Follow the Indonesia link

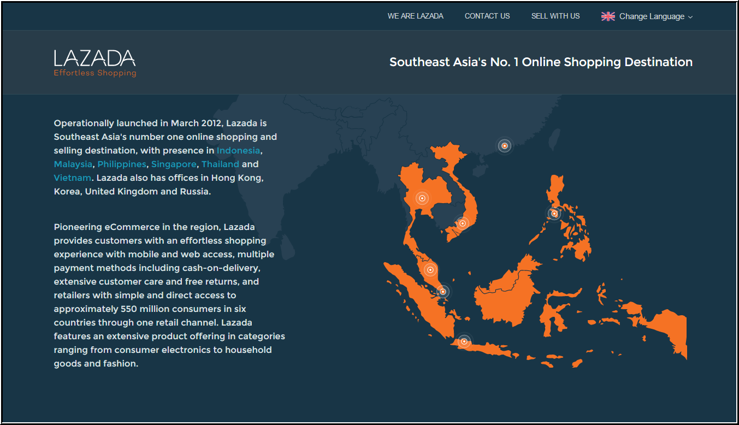tap(238, 150)
